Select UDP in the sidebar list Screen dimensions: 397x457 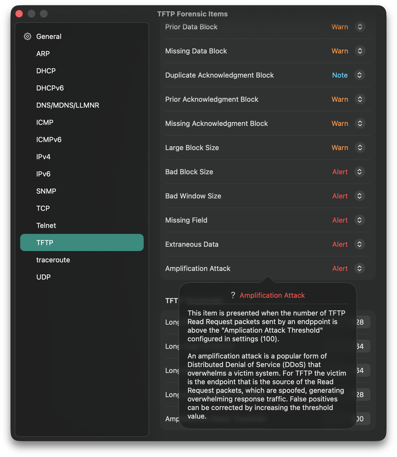click(x=44, y=277)
